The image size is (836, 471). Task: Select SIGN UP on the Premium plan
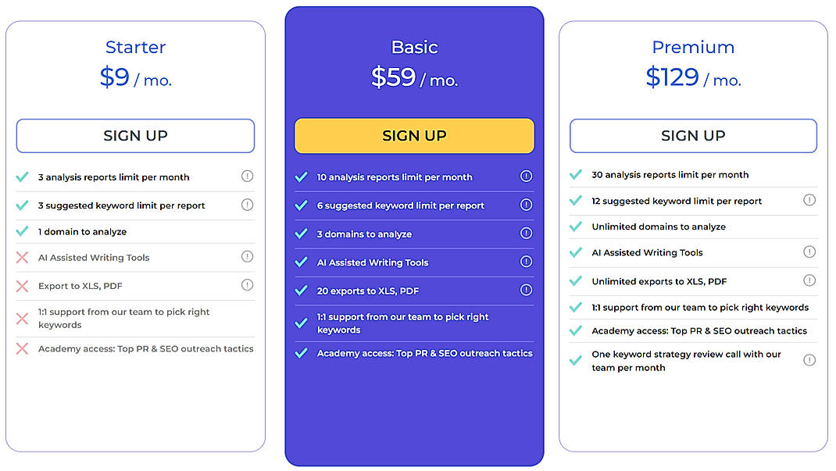[693, 135]
